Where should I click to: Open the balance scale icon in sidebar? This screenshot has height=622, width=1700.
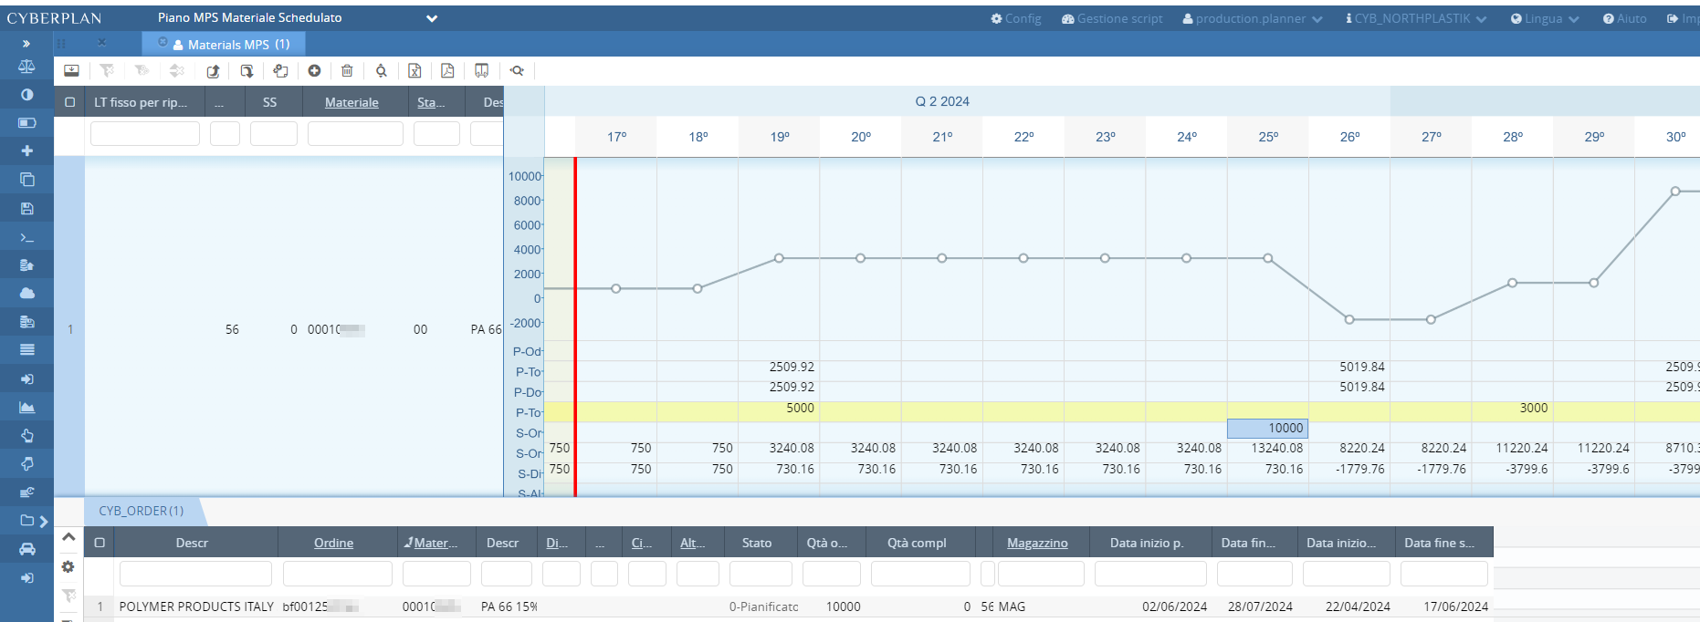[26, 67]
